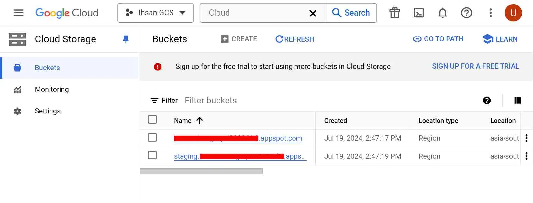Open the three-dot settings menu in header
Screen dimensions: 533x203
[491, 13]
